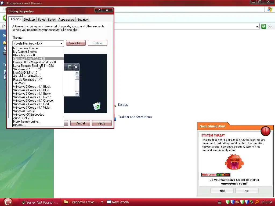Click the Save As... button
Viewport: 275px width, 206px height.
click(x=76, y=43)
